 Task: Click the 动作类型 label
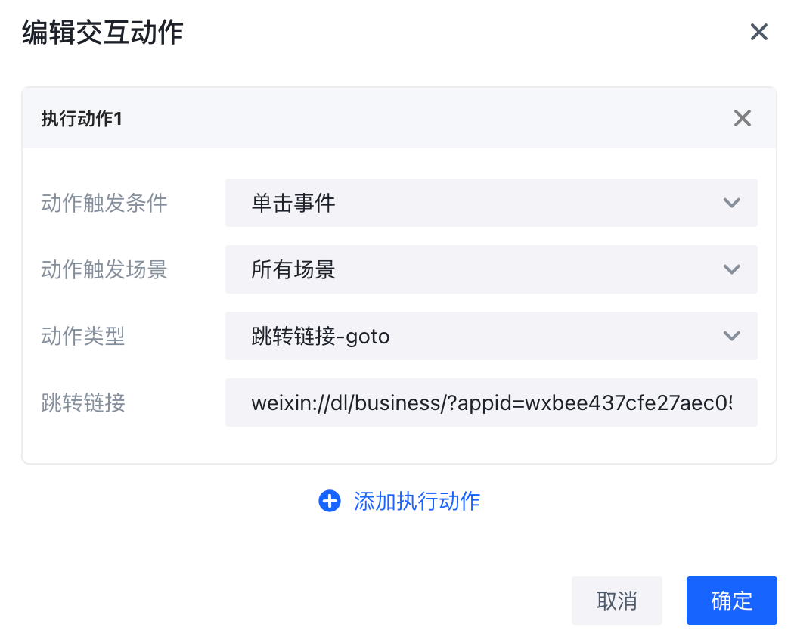pos(83,336)
